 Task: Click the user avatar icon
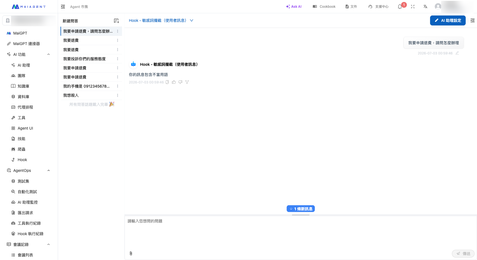(438, 6)
